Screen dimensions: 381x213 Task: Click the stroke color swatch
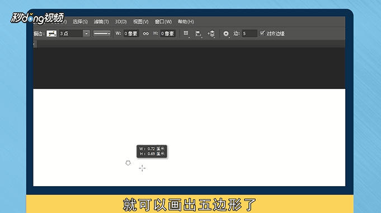[x=51, y=34]
